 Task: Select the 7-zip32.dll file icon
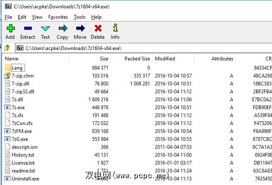click(x=7, y=92)
